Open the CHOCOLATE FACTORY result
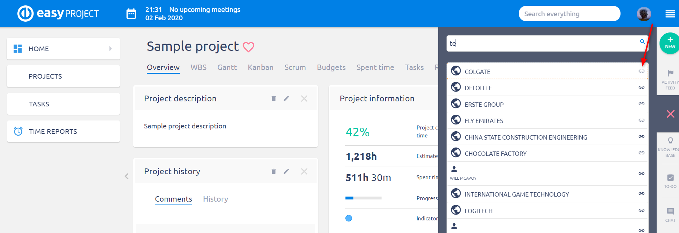The image size is (679, 233). tap(547, 153)
